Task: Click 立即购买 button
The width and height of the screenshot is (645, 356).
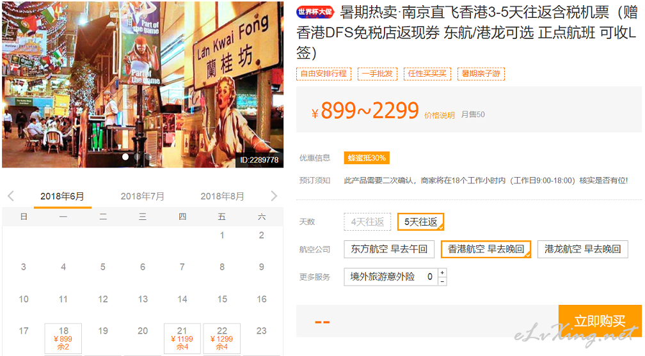Action: (600, 321)
